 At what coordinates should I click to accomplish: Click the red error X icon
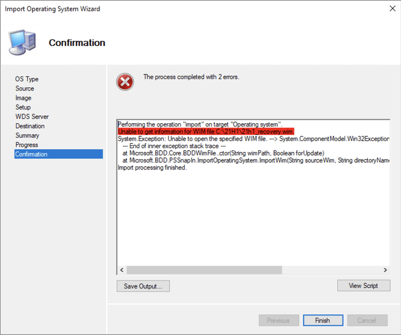pyautogui.click(x=125, y=82)
